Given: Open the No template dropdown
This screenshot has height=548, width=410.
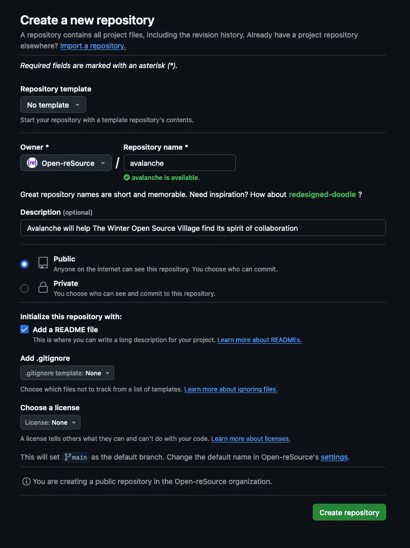Looking at the screenshot, I should (x=53, y=105).
